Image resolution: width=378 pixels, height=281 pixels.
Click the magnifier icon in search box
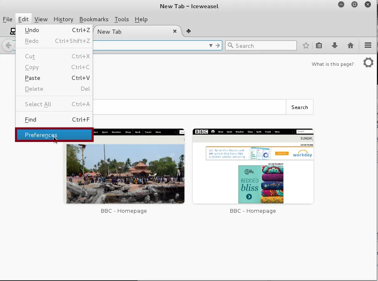230,45
